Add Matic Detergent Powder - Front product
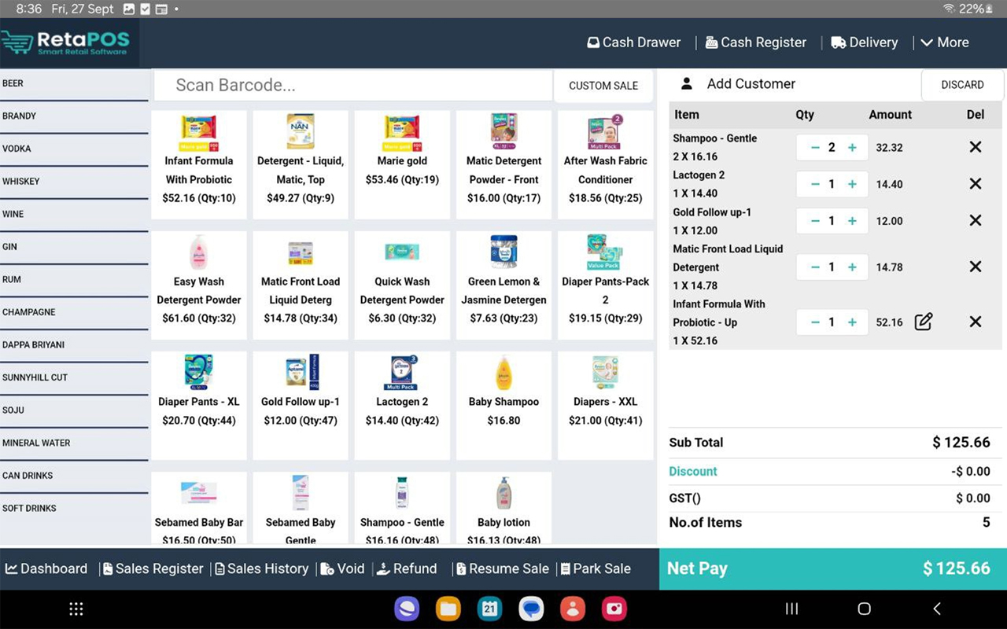Viewport: 1007px width, 629px height. 503,164
